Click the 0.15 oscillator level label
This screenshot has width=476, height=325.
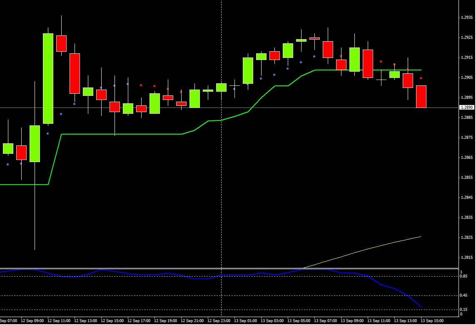(x=464, y=310)
